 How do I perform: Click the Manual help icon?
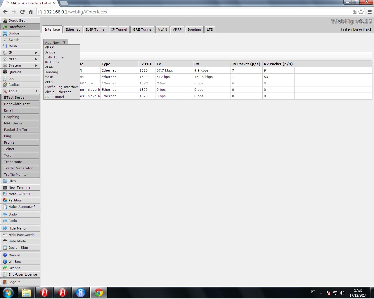pos(5,255)
